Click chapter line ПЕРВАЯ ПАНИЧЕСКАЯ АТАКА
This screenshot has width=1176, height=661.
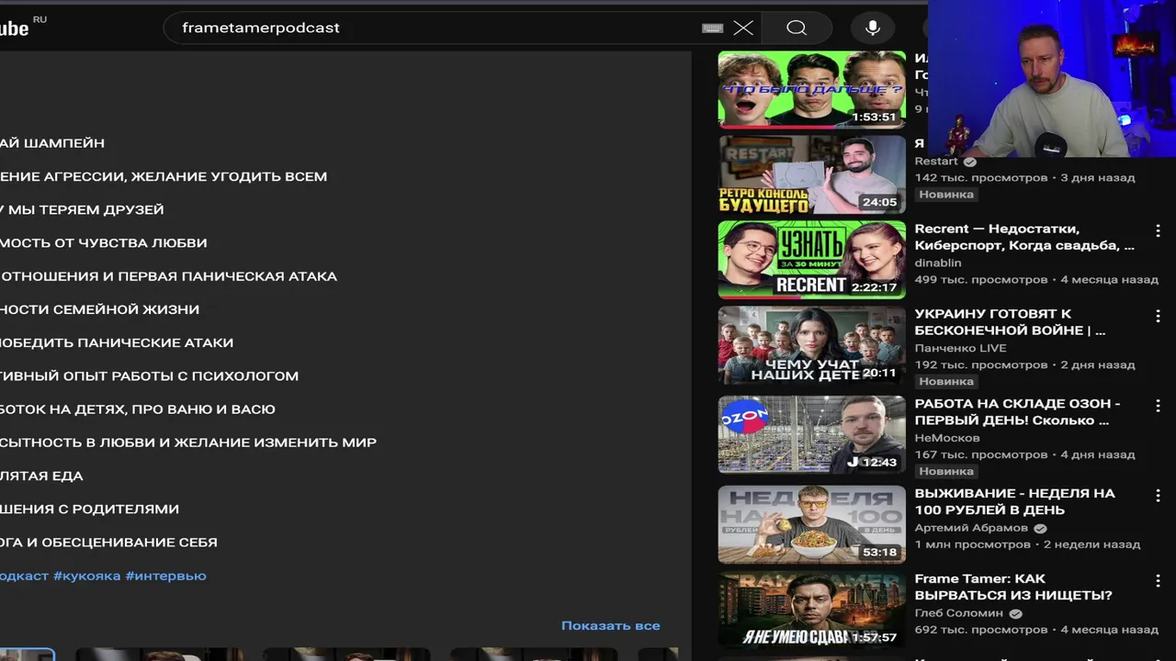[169, 275]
